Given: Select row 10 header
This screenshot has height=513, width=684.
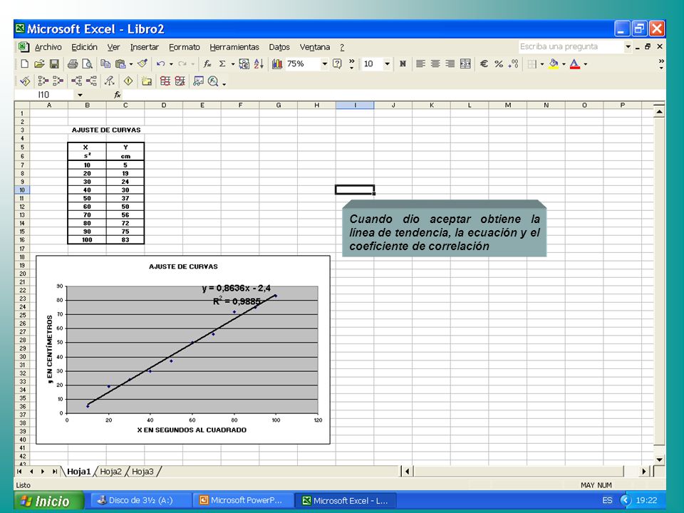Looking at the screenshot, I should pyautogui.click(x=22, y=190).
